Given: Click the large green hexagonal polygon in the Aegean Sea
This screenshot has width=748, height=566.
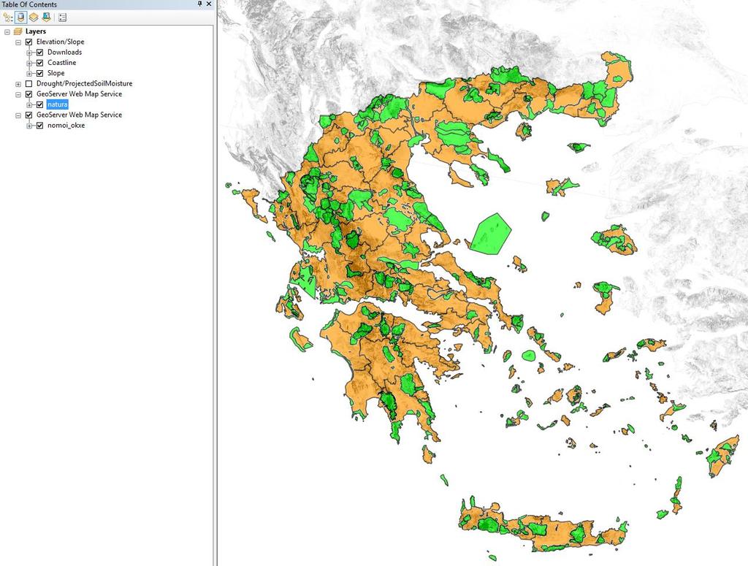Looking at the screenshot, I should (x=490, y=233).
